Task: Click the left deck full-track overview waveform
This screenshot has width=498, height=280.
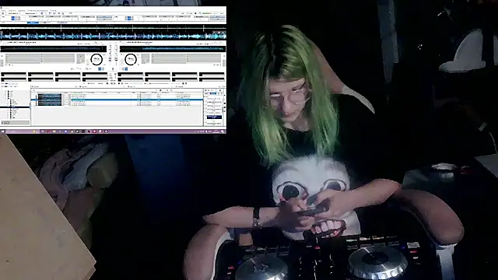Action: (x=54, y=48)
